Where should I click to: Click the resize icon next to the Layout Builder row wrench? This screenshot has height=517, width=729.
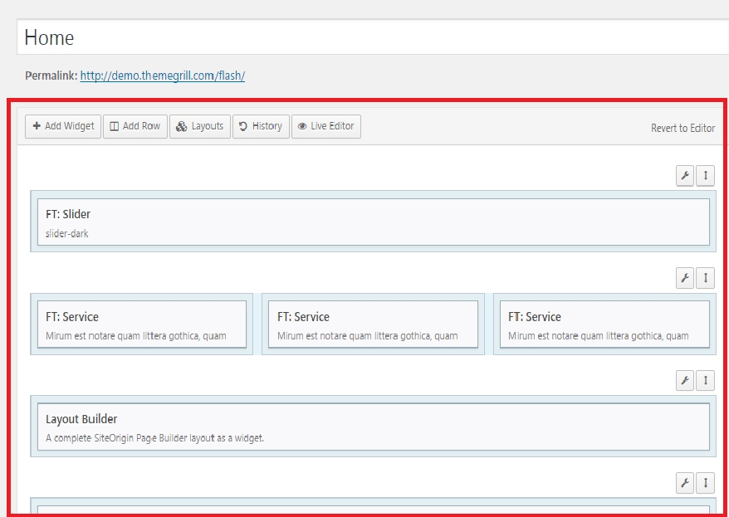tap(704, 380)
